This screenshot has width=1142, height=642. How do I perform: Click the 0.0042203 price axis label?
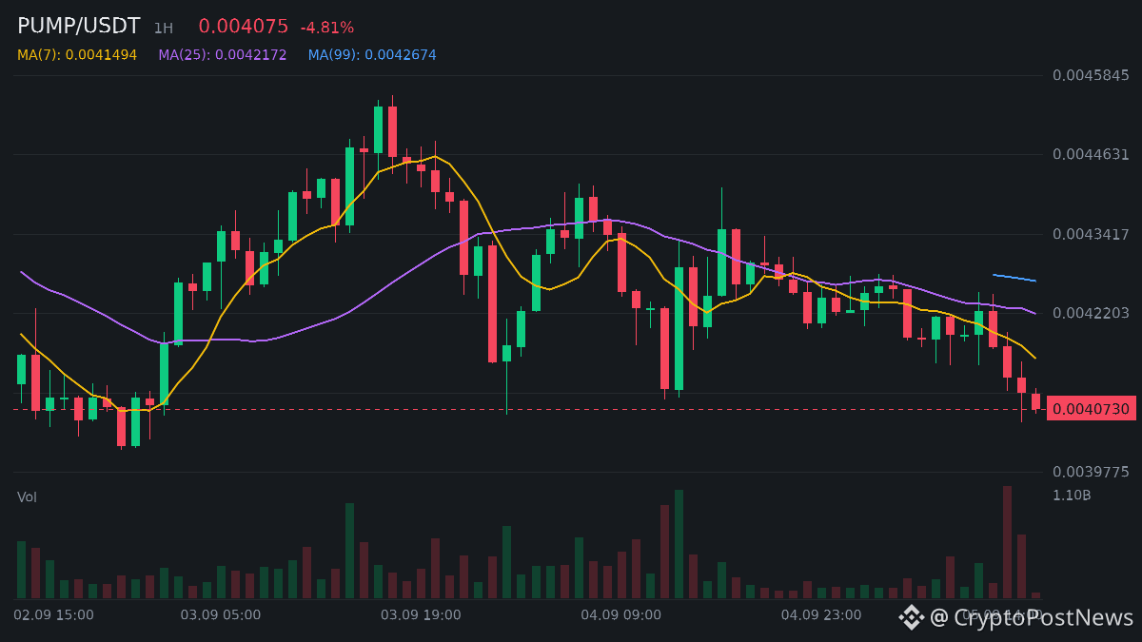pos(1091,313)
